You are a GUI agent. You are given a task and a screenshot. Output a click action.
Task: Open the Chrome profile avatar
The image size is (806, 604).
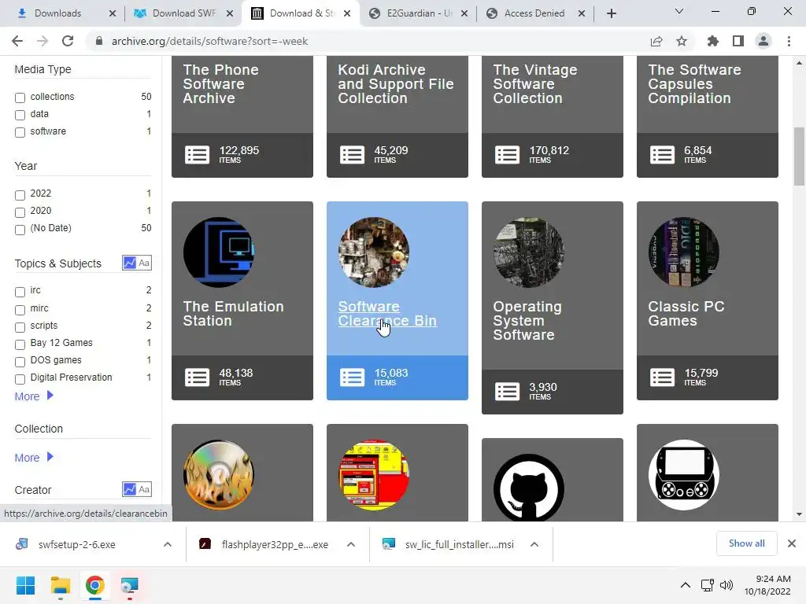(763, 41)
